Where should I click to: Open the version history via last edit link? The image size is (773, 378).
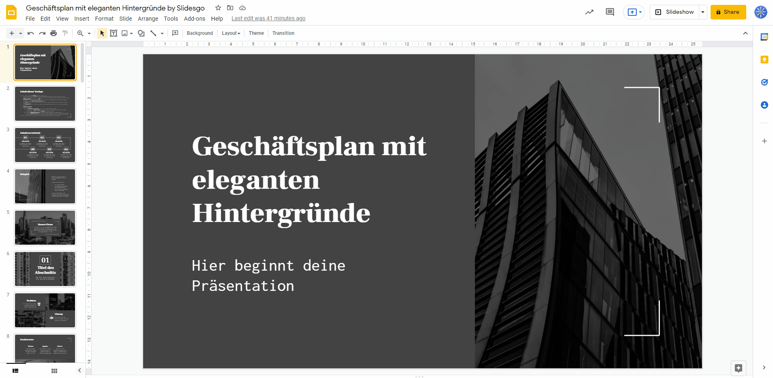[x=268, y=18]
